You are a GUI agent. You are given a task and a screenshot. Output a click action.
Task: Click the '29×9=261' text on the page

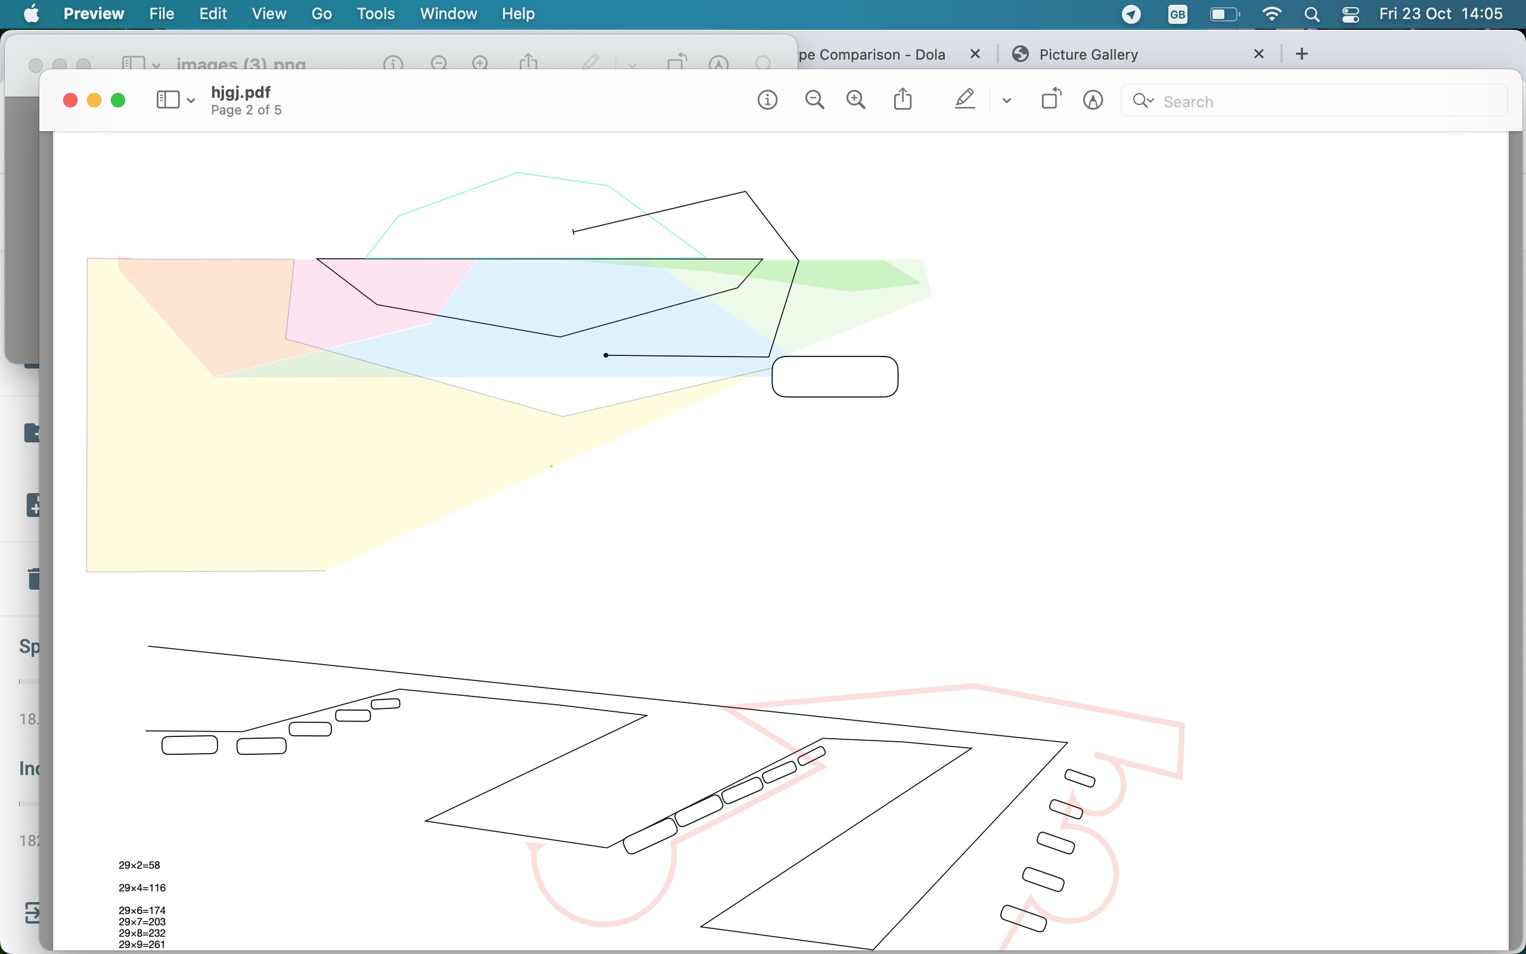tap(142, 944)
